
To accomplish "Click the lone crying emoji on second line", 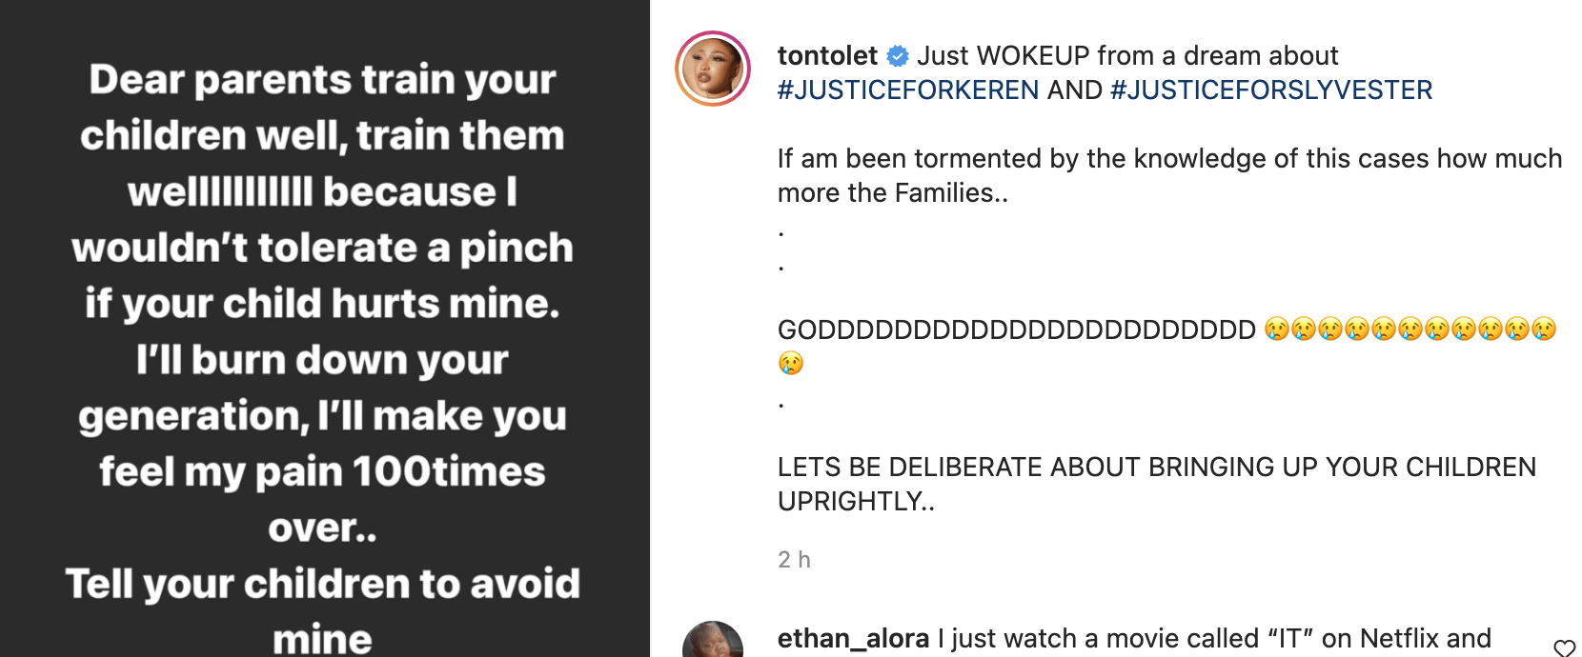I will pyautogui.click(x=791, y=364).
